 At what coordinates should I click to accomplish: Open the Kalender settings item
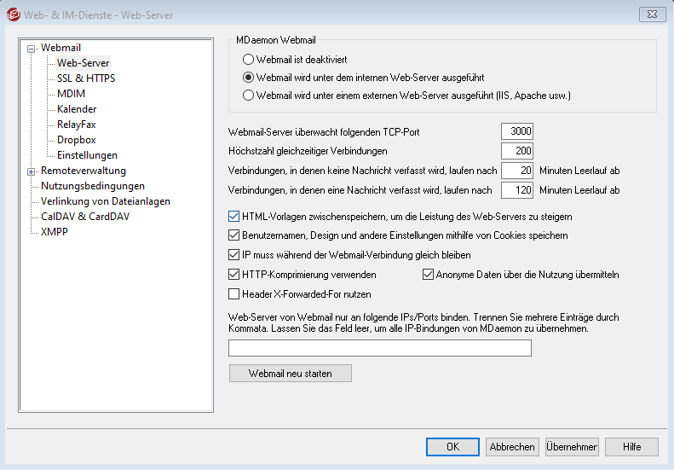[77, 109]
